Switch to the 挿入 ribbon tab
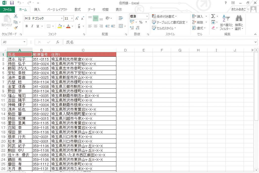259x173 pixels. [x=37, y=10]
